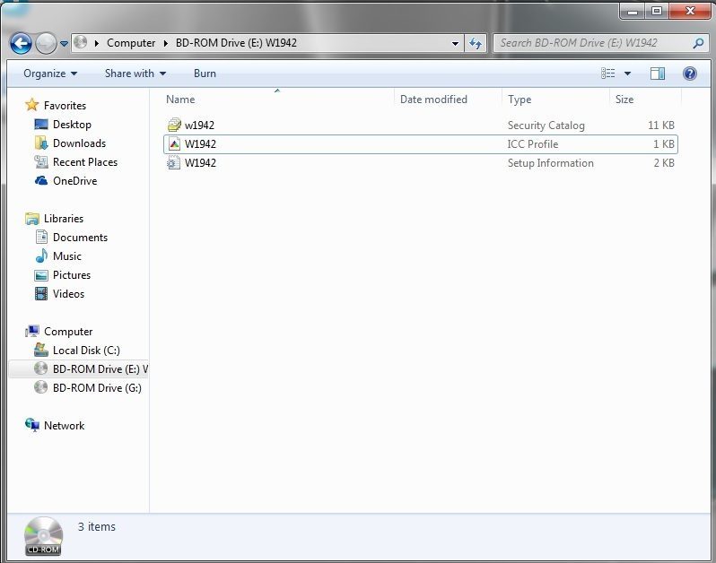Sort by the Type column header
Image resolution: width=716 pixels, height=563 pixels.
pos(520,100)
